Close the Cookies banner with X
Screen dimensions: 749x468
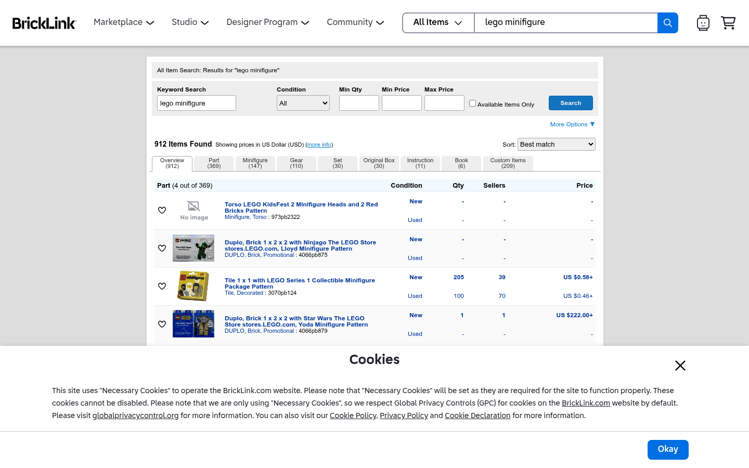(680, 366)
